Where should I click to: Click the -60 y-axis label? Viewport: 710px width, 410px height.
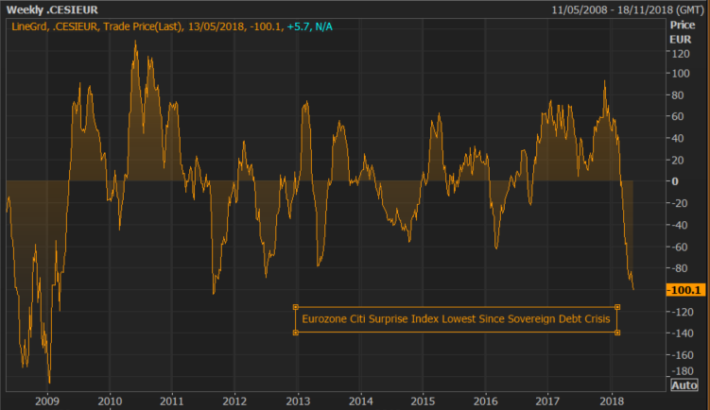pyautogui.click(x=679, y=247)
